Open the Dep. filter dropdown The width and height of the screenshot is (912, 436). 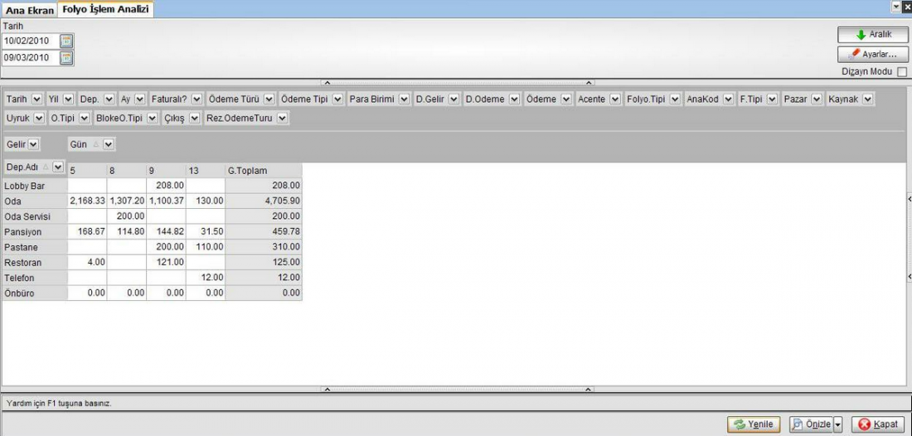point(109,99)
